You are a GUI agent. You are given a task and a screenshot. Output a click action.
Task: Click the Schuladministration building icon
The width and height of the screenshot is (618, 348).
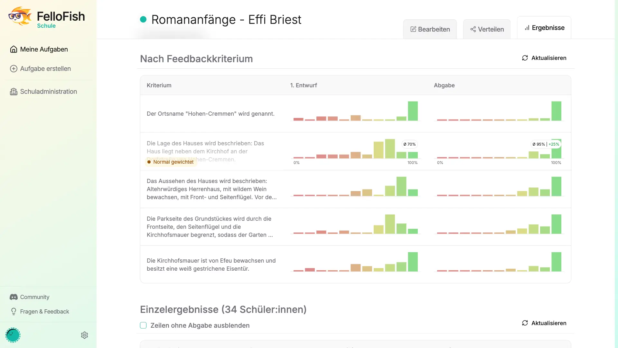coord(14,92)
